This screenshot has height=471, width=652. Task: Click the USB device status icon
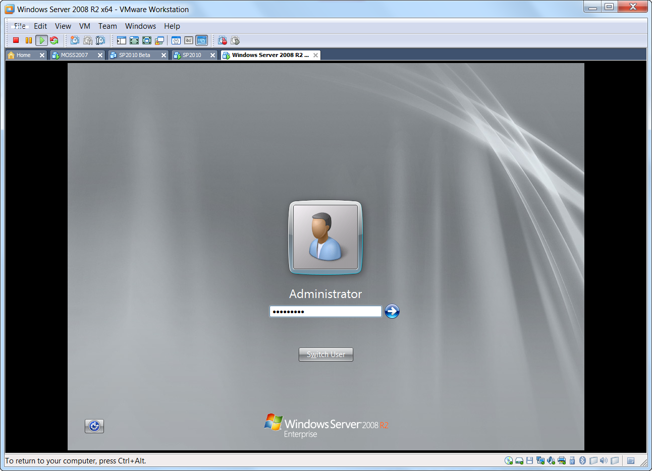coord(572,460)
